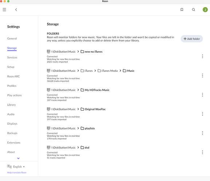Open options menu for playlists folder
Screen dimensions: 210x181
click(202, 133)
